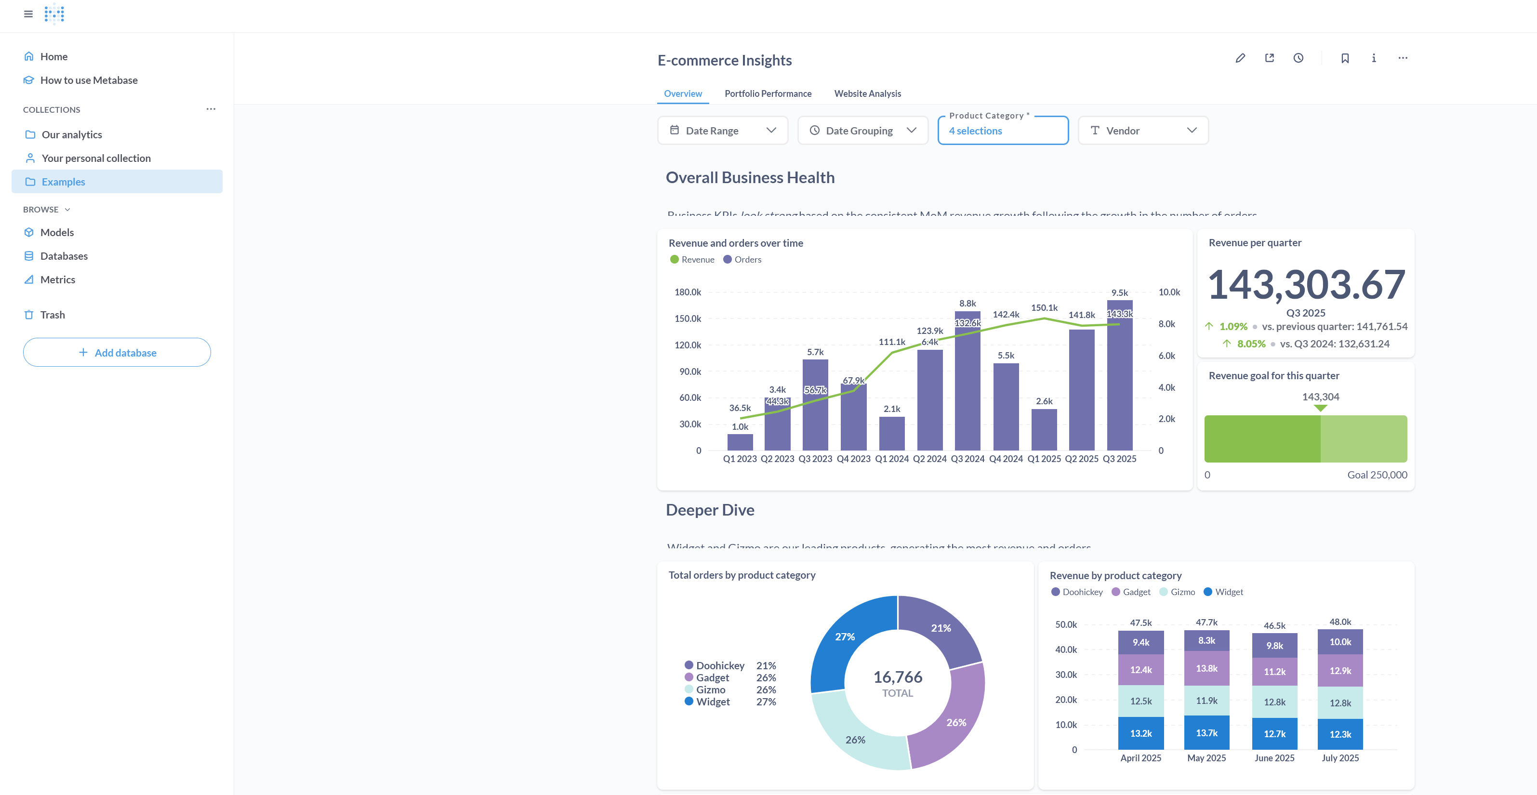Screen dimensions: 1537x795
Task: Edit dashboard with the pencil icon
Action: 1240,58
